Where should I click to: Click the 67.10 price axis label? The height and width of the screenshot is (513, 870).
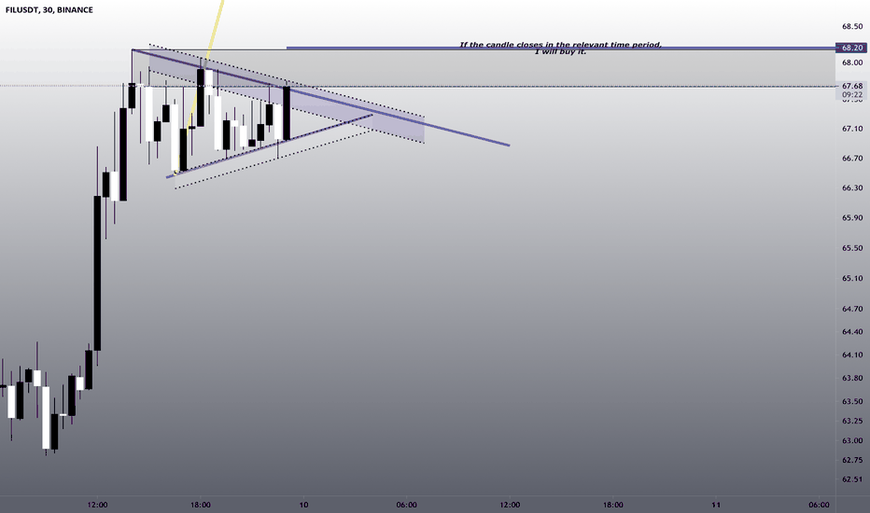pos(851,129)
